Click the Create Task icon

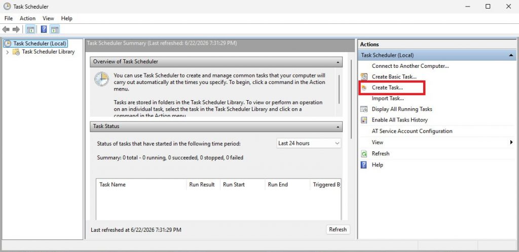364,88
